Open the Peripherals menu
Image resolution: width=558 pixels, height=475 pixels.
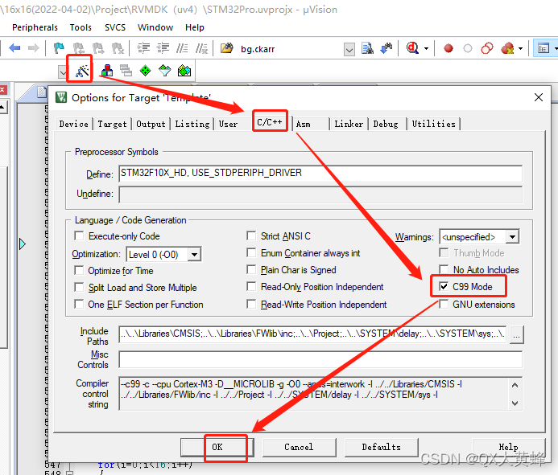click(35, 27)
